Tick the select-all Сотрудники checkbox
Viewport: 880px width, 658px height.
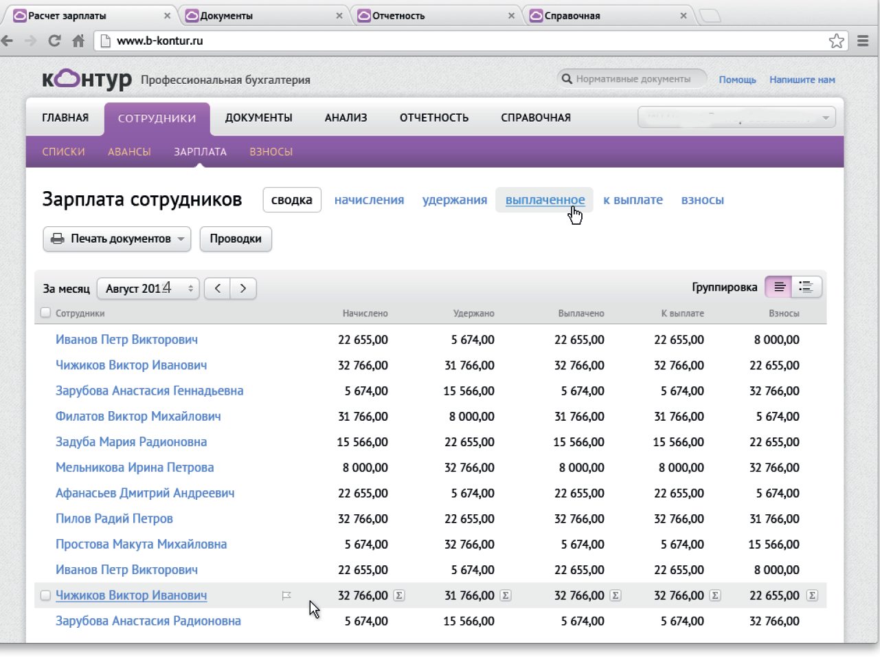click(x=46, y=313)
